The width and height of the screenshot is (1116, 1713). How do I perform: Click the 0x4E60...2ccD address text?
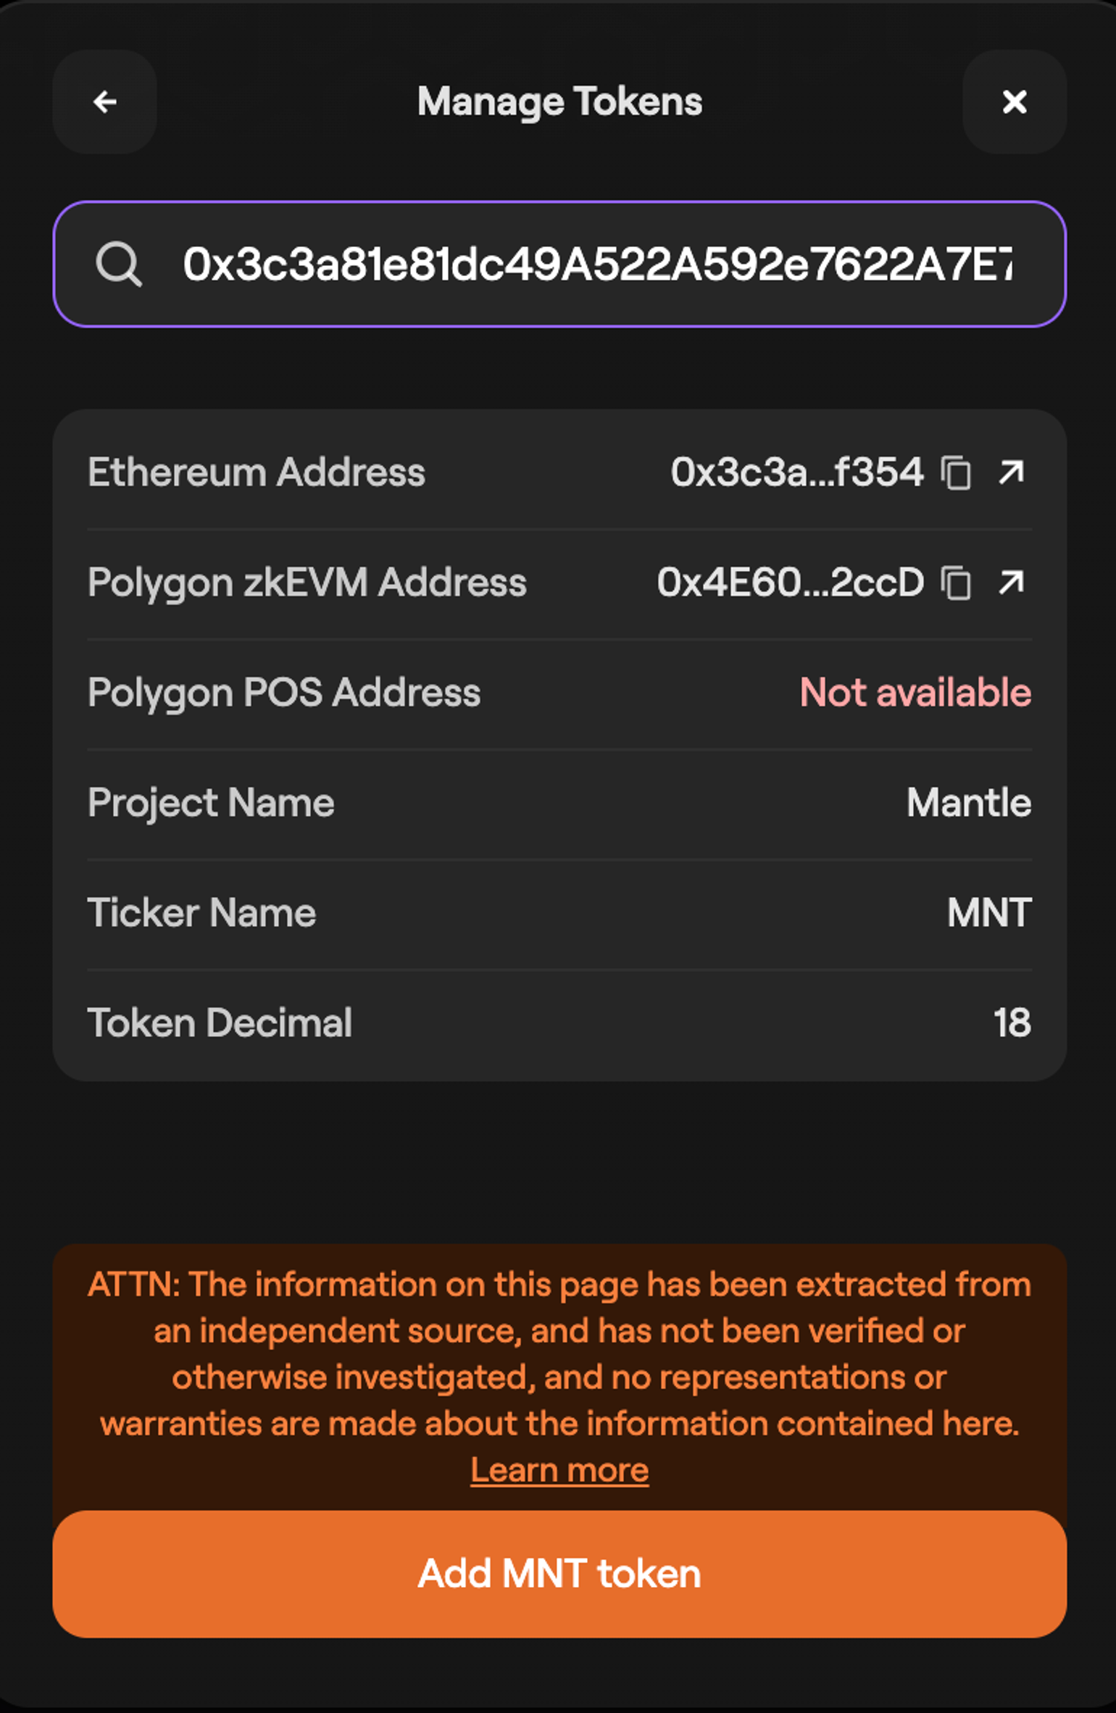pos(790,583)
